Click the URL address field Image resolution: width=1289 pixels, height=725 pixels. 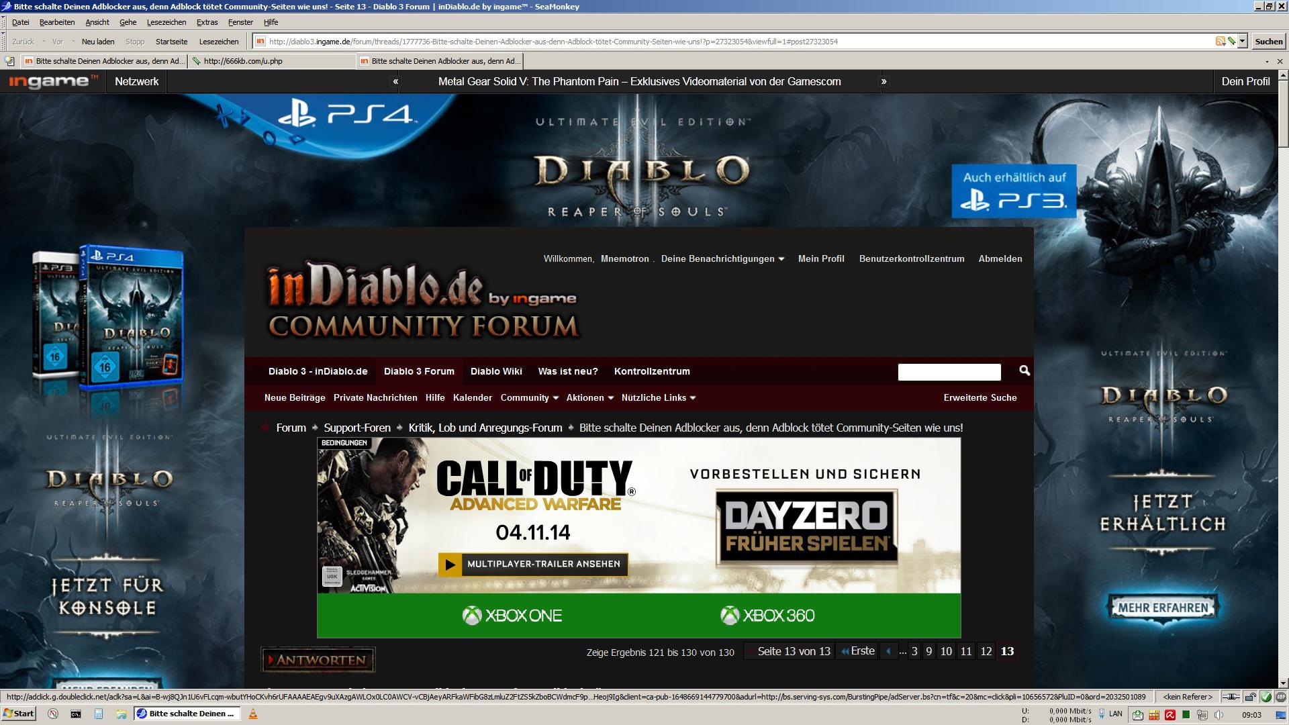tap(738, 42)
